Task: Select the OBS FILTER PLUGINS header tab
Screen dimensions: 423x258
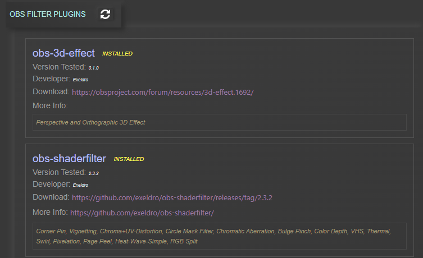Action: [x=48, y=15]
